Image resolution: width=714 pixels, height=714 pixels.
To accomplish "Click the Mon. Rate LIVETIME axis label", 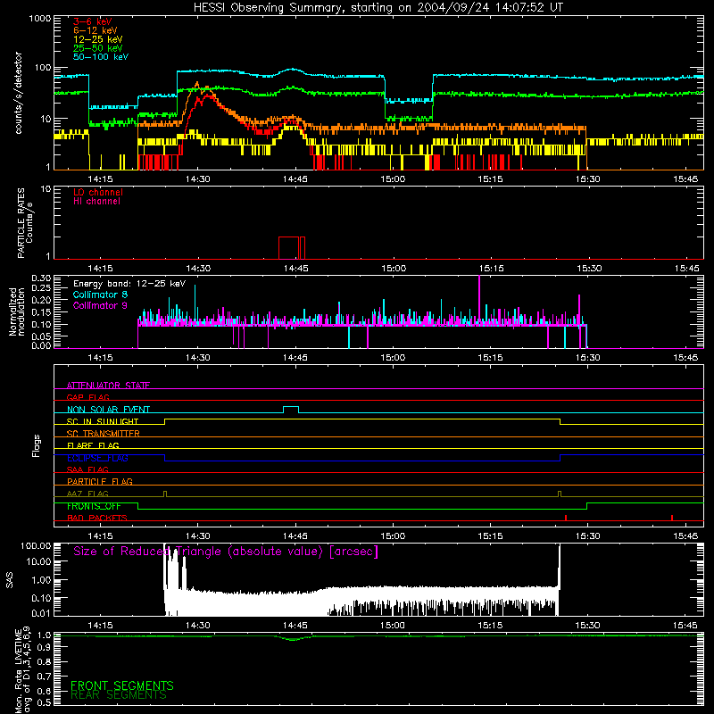I will point(22,670).
